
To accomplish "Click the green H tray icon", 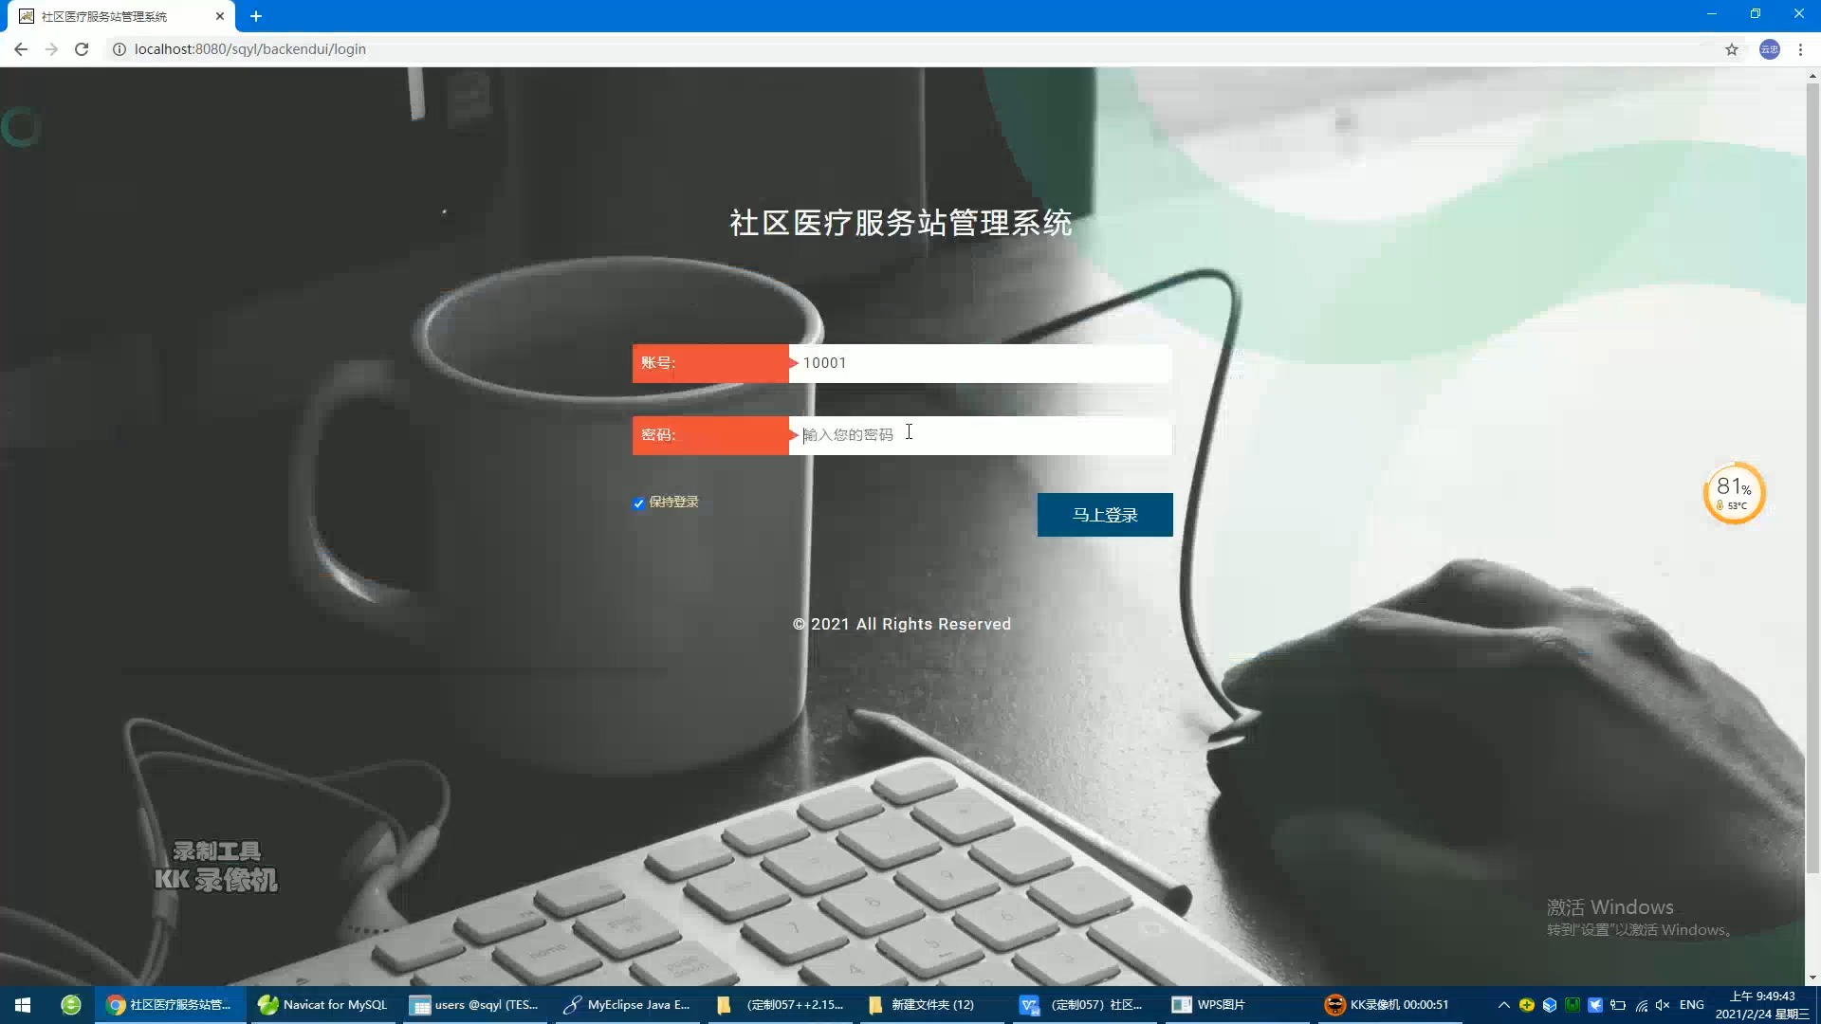I will [1573, 1005].
